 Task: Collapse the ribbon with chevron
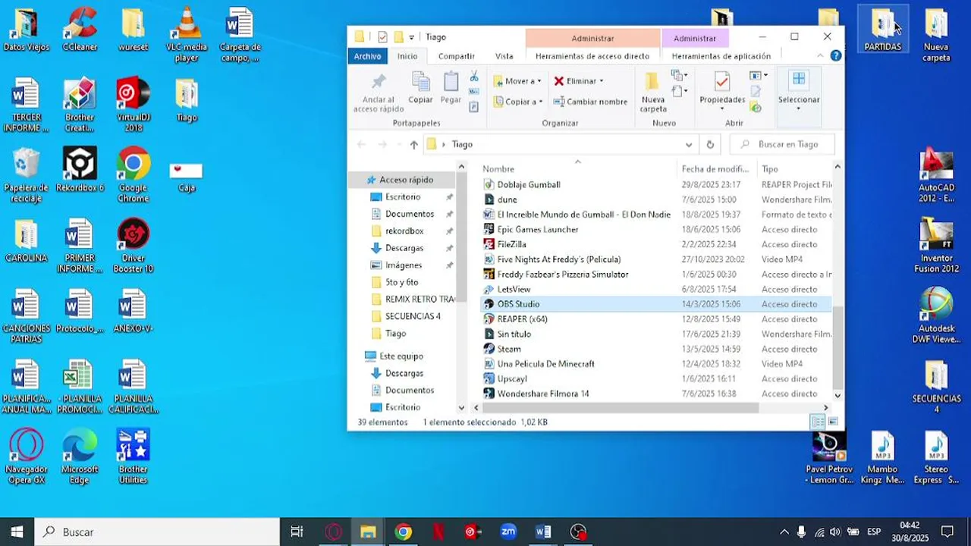click(x=820, y=56)
